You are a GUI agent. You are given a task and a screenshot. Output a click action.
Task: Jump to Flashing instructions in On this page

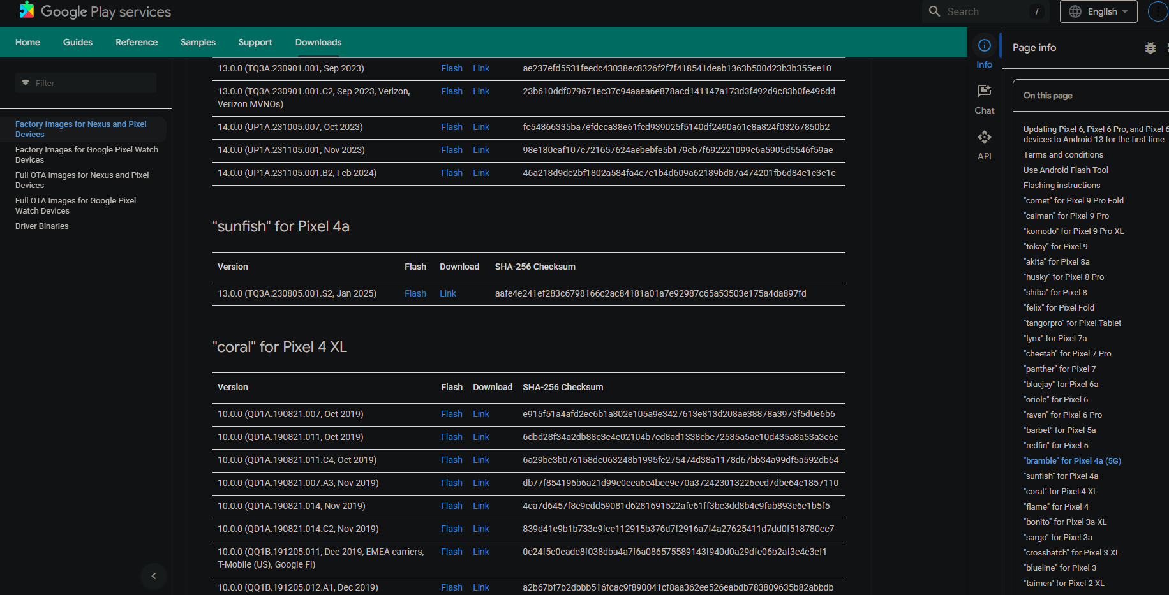pyautogui.click(x=1062, y=186)
